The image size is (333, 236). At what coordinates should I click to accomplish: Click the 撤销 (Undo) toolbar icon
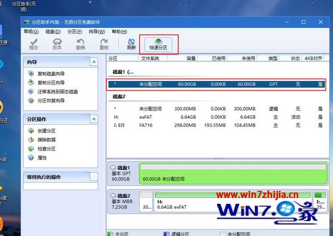coord(80,44)
